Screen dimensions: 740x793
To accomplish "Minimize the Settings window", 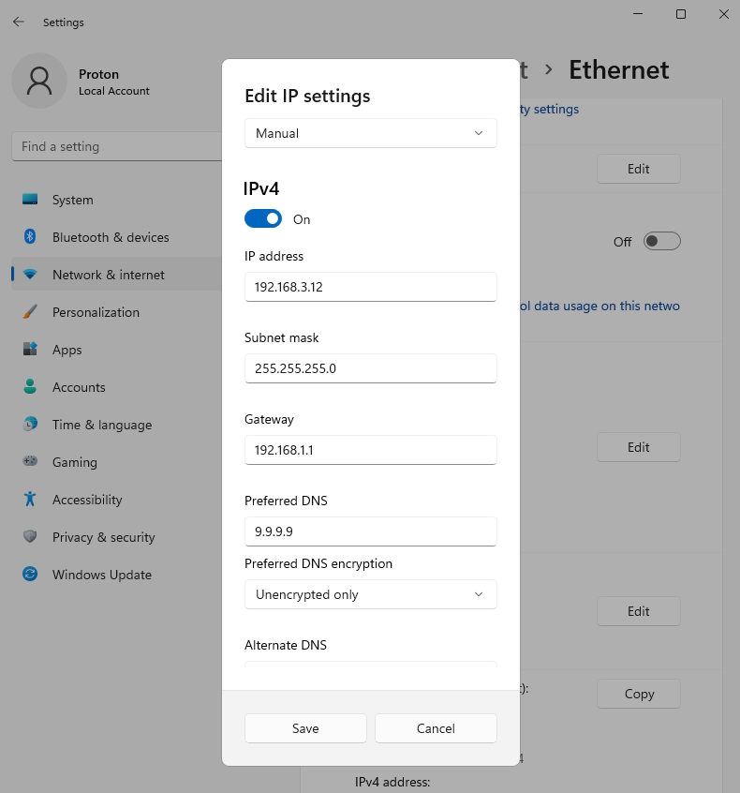I will click(638, 14).
